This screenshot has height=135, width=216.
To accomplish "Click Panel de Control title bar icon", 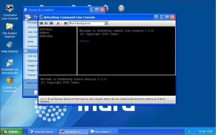I will pyautogui.click(x=26, y=10).
